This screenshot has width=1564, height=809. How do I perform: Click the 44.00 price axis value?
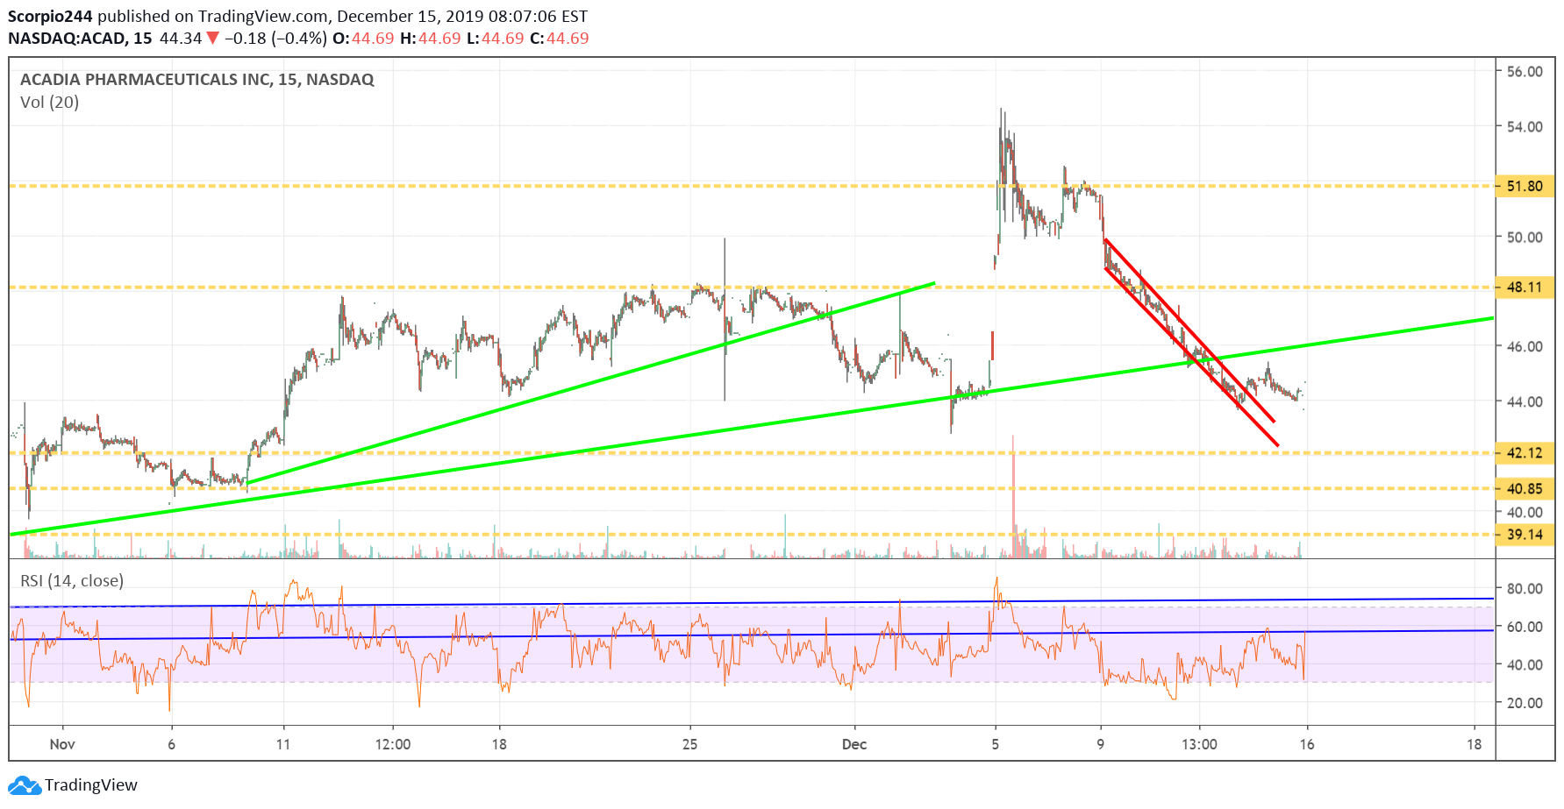point(1525,402)
